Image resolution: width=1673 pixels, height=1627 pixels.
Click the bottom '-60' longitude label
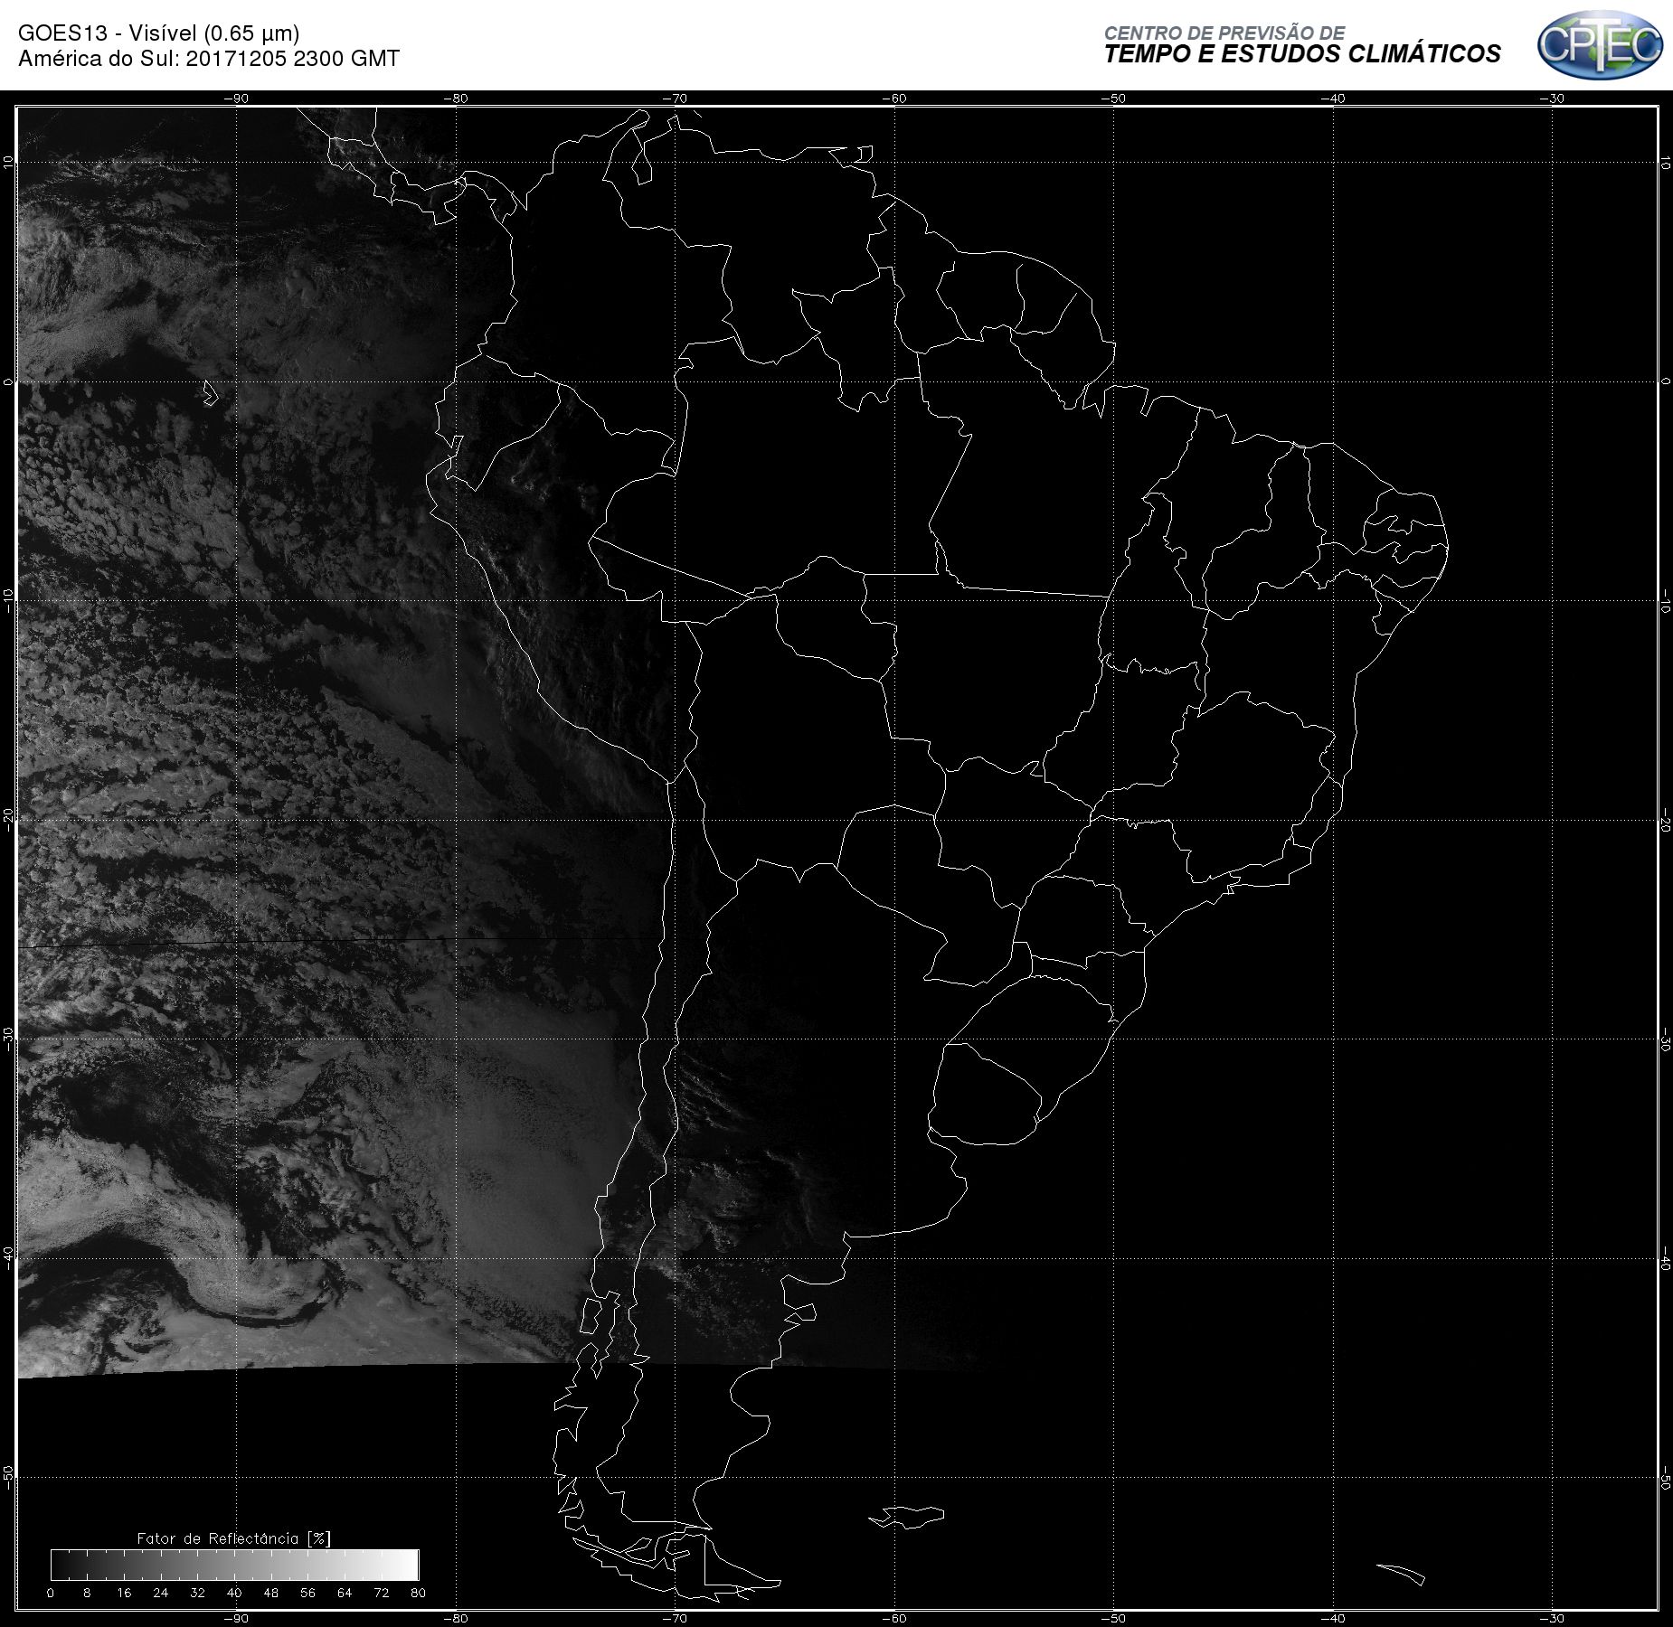click(x=894, y=1618)
